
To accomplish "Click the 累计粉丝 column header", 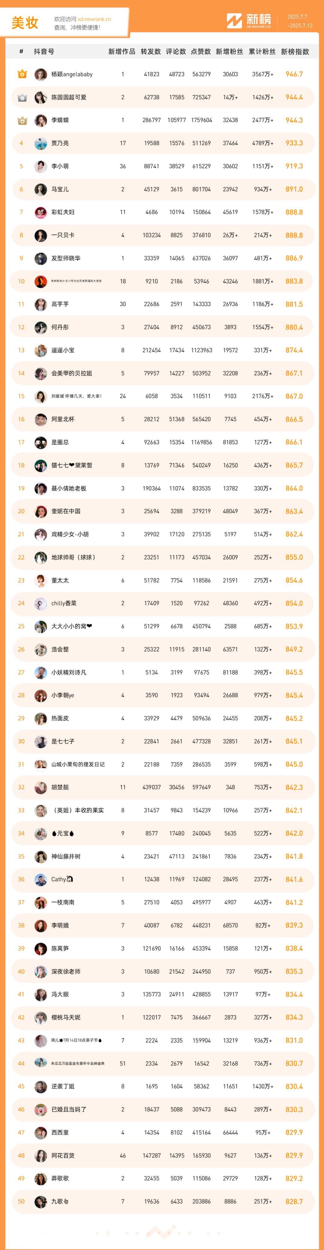I will 262,51.
